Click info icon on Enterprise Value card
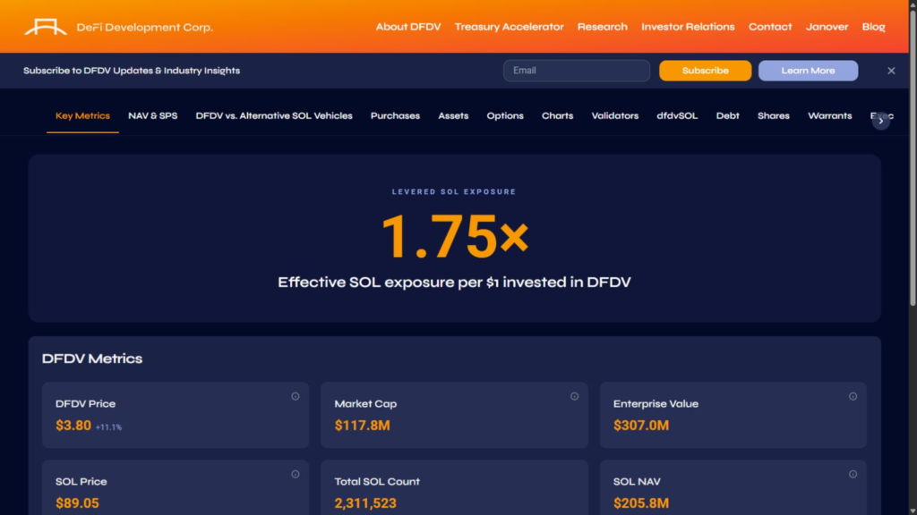The height and width of the screenshot is (515, 917). (x=853, y=396)
